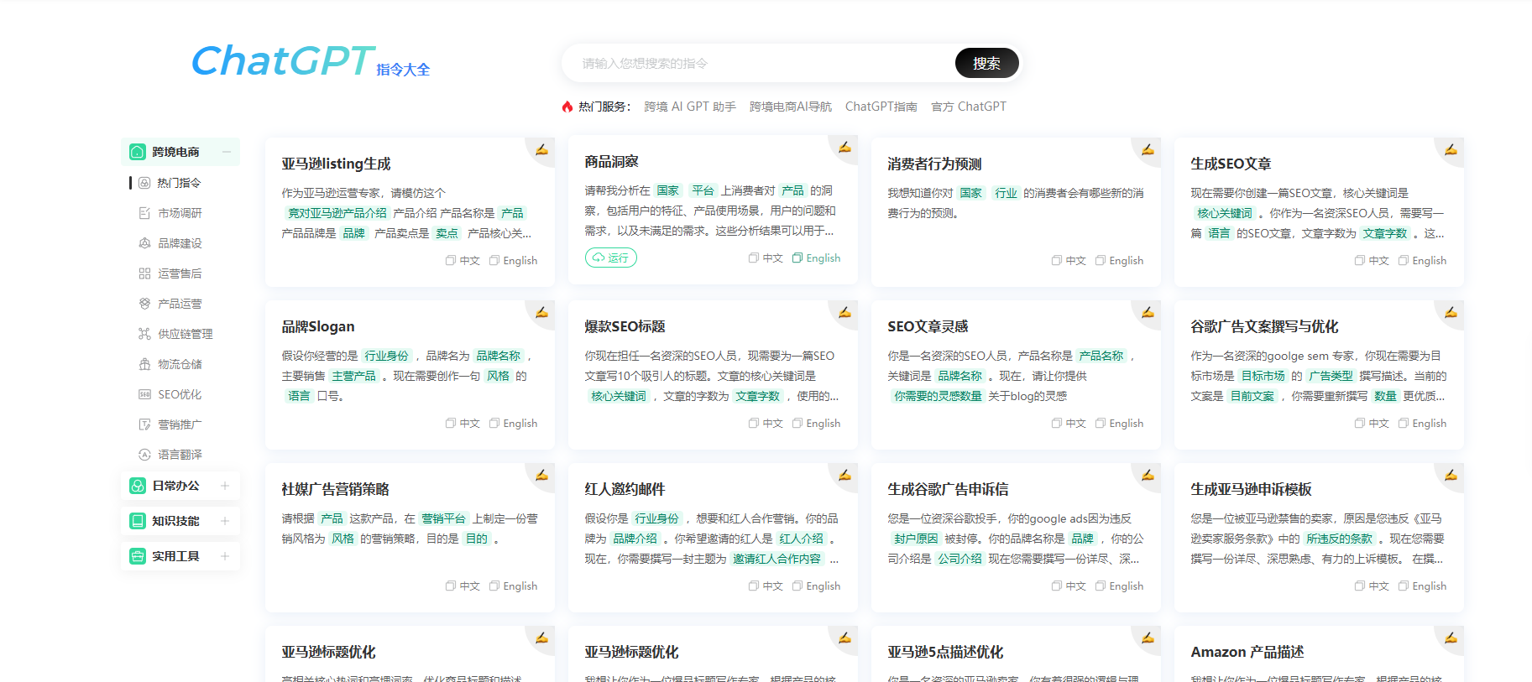This screenshot has height=682, width=1532.
Task: Copy English version of 生成谷歌广告申诉信 prompt
Action: pyautogui.click(x=1119, y=586)
